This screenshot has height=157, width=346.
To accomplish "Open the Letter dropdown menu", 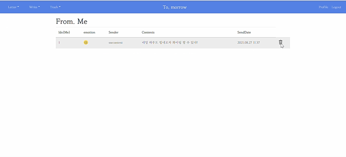I will click(x=13, y=7).
